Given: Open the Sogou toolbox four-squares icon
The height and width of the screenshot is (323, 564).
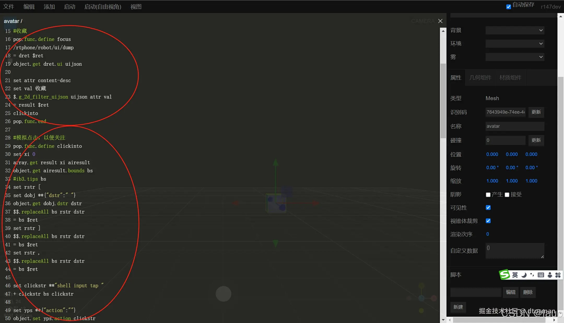Looking at the screenshot, I should pyautogui.click(x=558, y=275).
